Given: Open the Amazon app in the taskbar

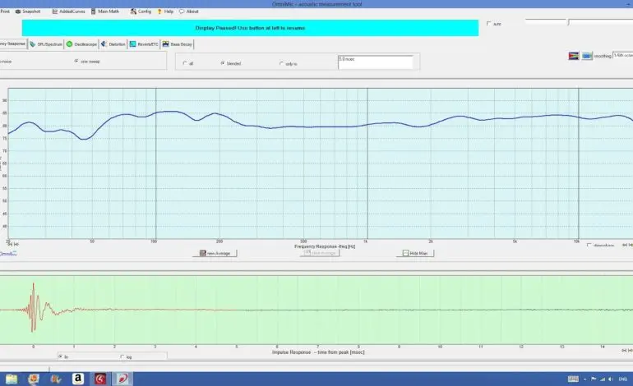Looking at the screenshot, I should pyautogui.click(x=77, y=379).
